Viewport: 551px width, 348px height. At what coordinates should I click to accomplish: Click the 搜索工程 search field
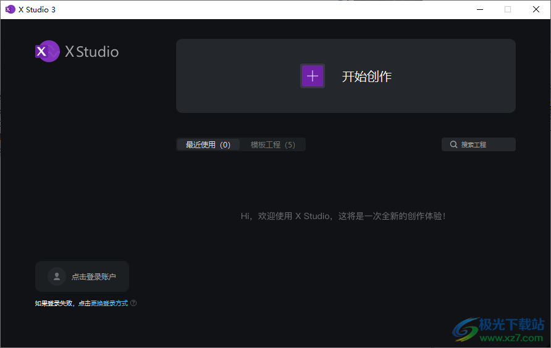pyautogui.click(x=479, y=144)
